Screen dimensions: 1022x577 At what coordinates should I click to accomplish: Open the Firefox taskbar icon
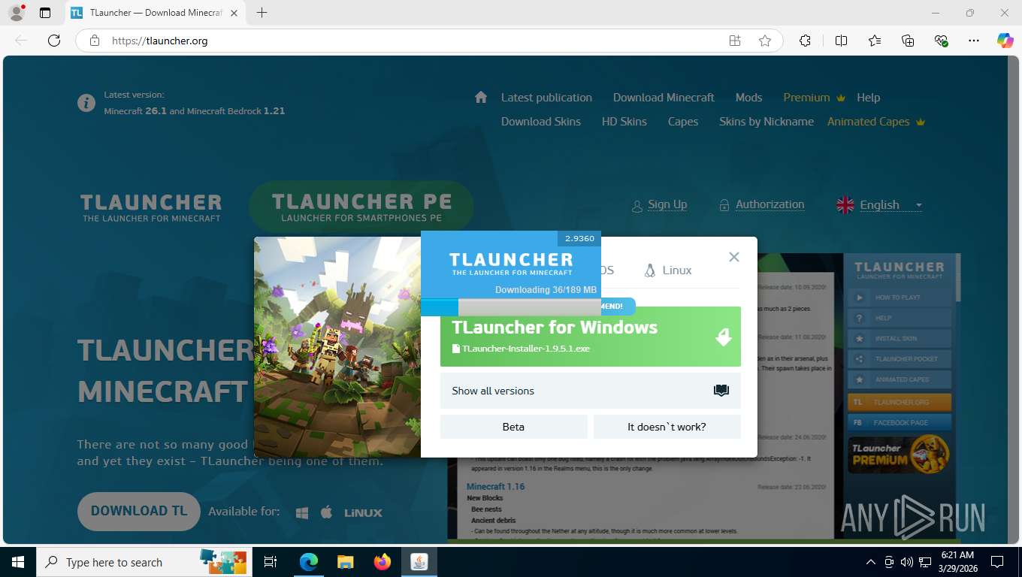(x=382, y=562)
